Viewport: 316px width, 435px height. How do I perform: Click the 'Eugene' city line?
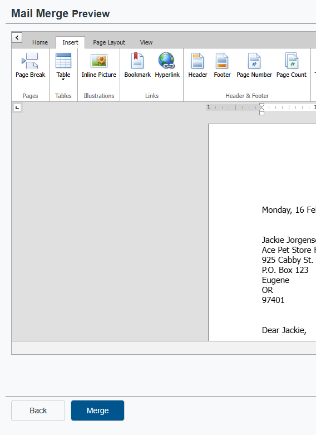[x=275, y=280]
